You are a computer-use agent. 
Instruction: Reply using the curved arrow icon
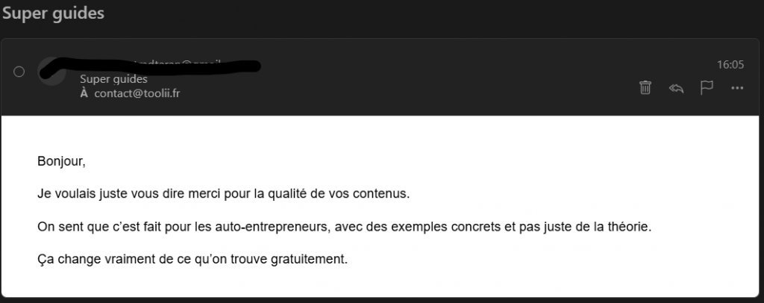click(677, 88)
